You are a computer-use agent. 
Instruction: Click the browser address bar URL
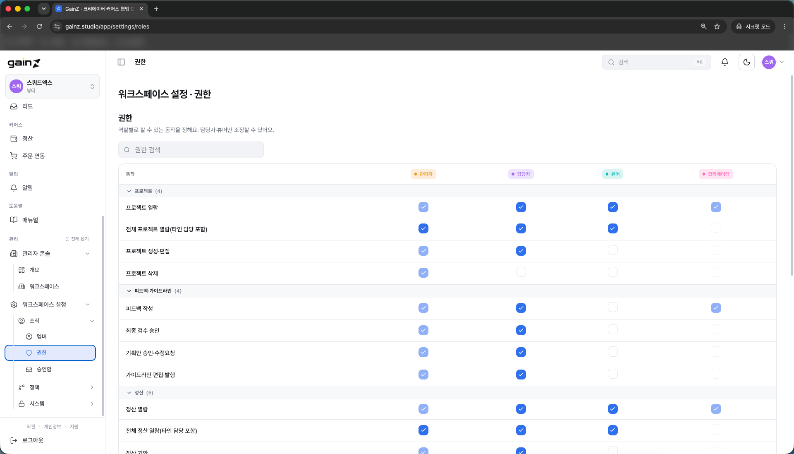coord(107,26)
